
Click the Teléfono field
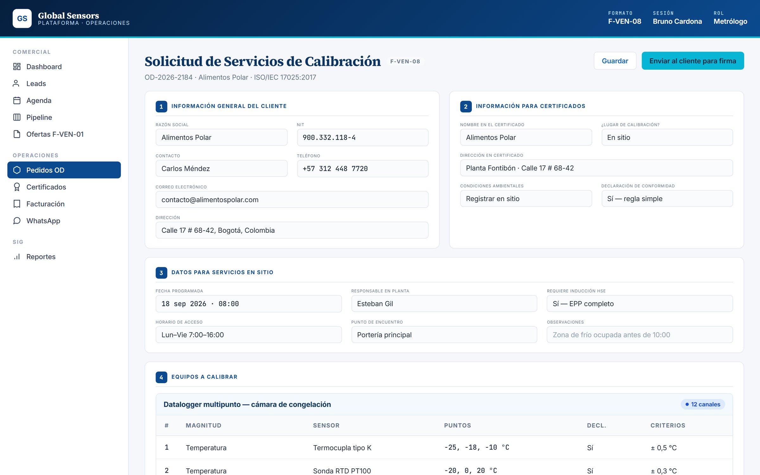363,168
